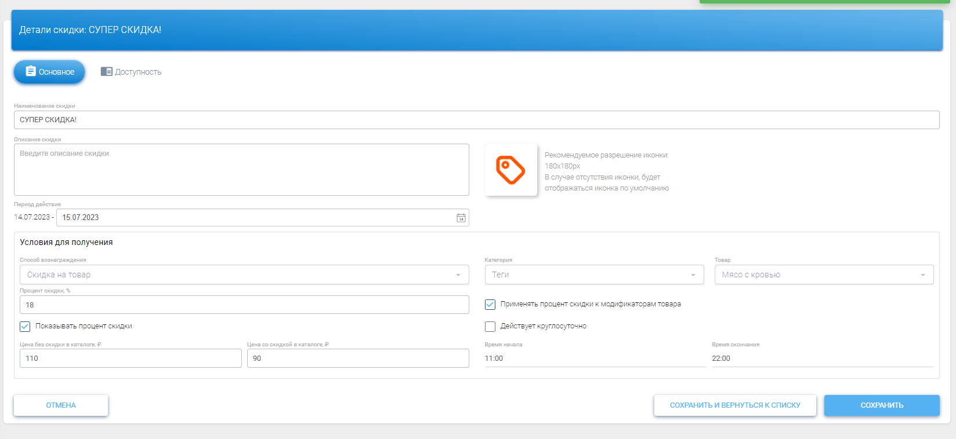Cancel changes with the Отмена button
The width and height of the screenshot is (956, 439).
[61, 405]
